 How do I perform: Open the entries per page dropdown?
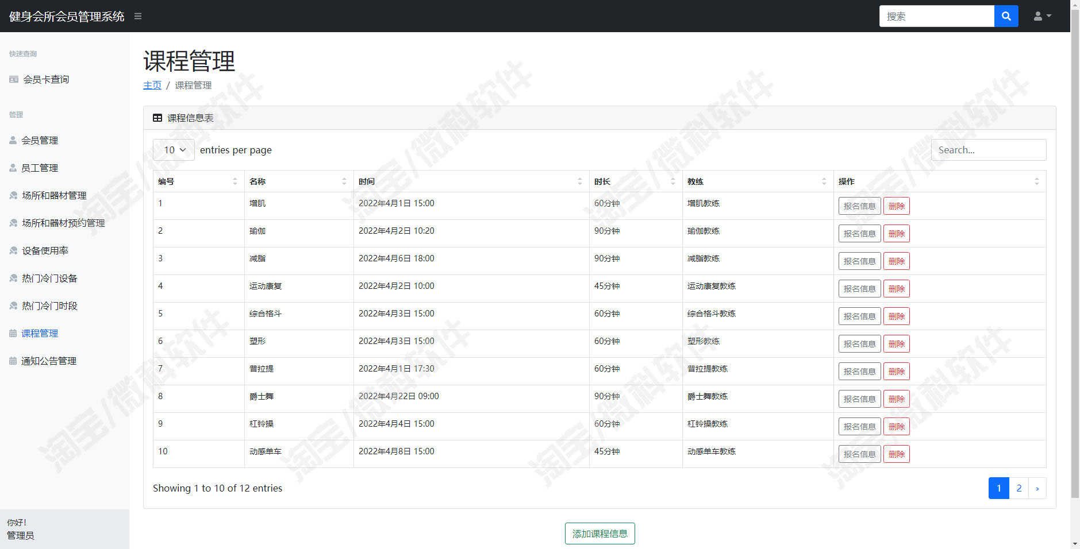pyautogui.click(x=174, y=150)
